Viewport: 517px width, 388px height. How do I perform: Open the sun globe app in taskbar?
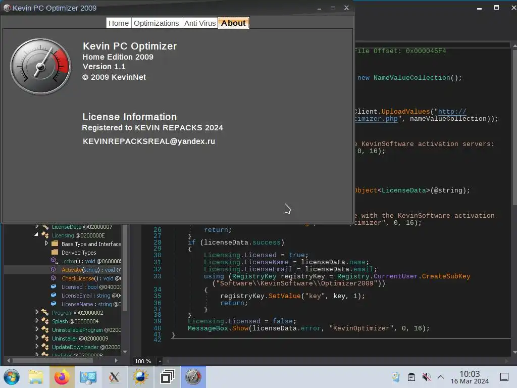click(140, 377)
